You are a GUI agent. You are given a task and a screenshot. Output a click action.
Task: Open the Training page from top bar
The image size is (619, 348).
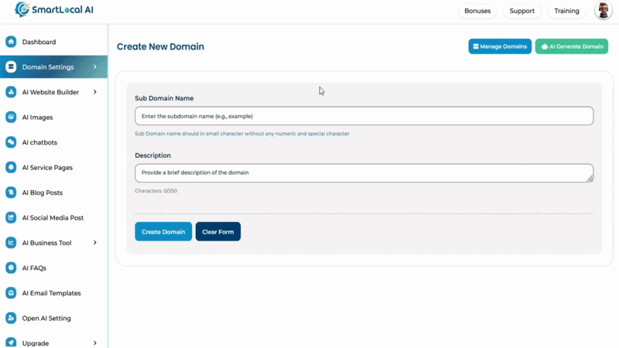point(566,11)
